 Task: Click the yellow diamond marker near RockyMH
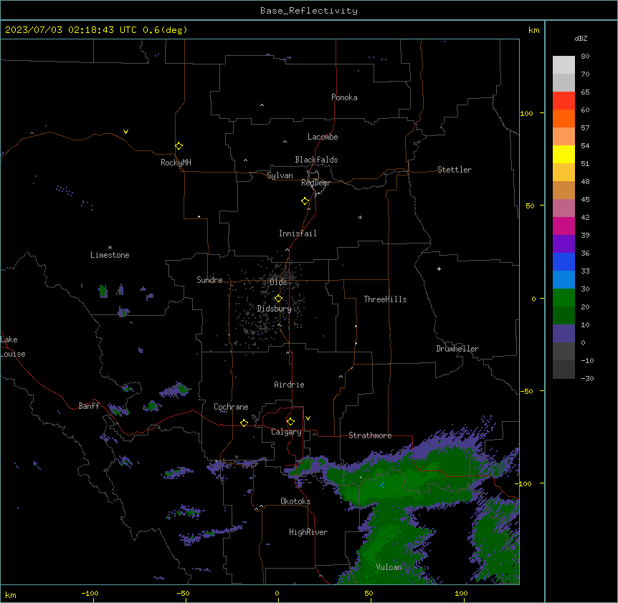point(179,146)
